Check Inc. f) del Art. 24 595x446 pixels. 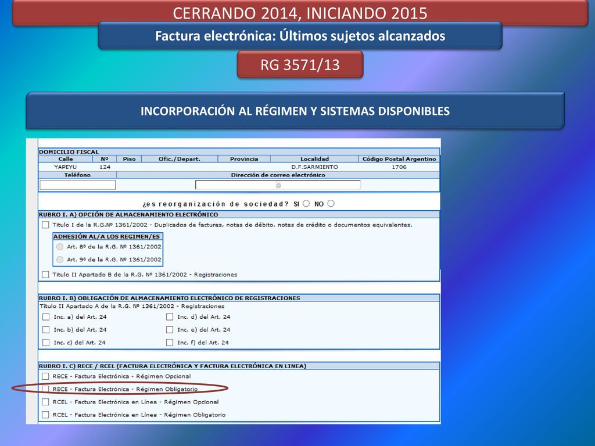tap(170, 343)
